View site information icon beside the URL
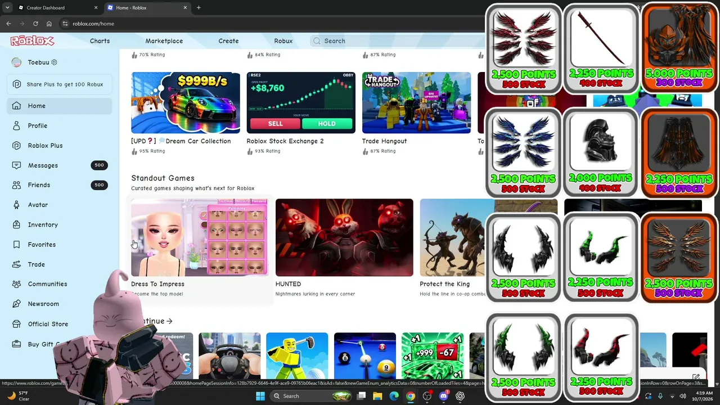Screen dimensions: 720x405 point(65,24)
